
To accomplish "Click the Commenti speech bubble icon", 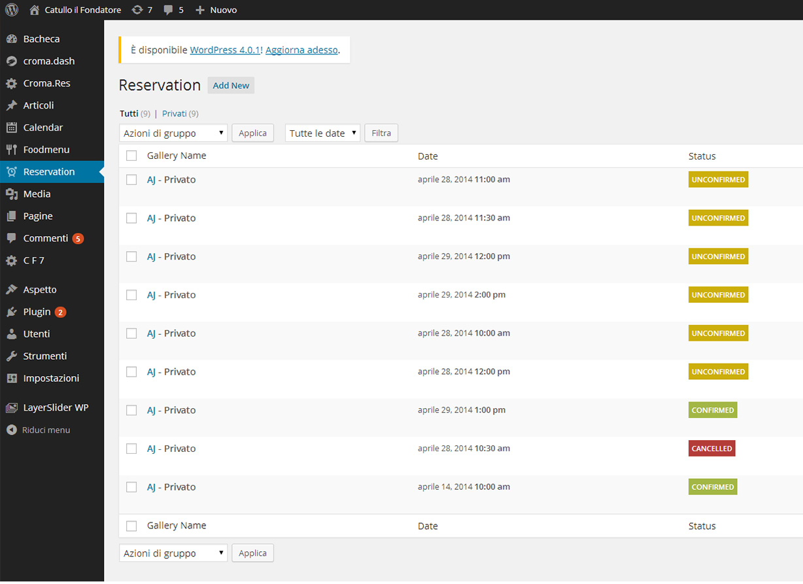I will tap(11, 239).
